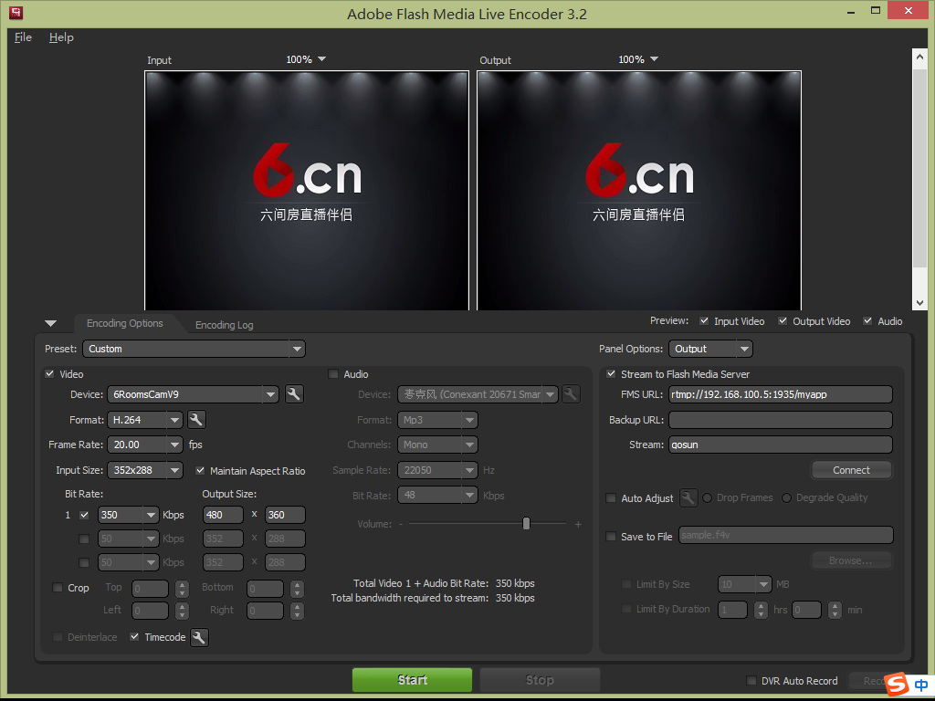Click the scrollbar down arrow
935x701 pixels.
tap(919, 303)
